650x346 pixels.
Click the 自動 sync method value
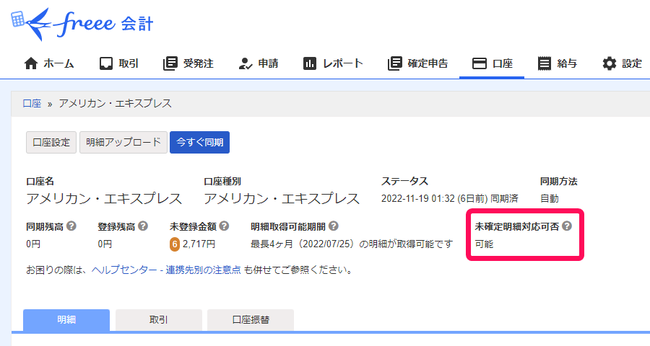coord(550,199)
